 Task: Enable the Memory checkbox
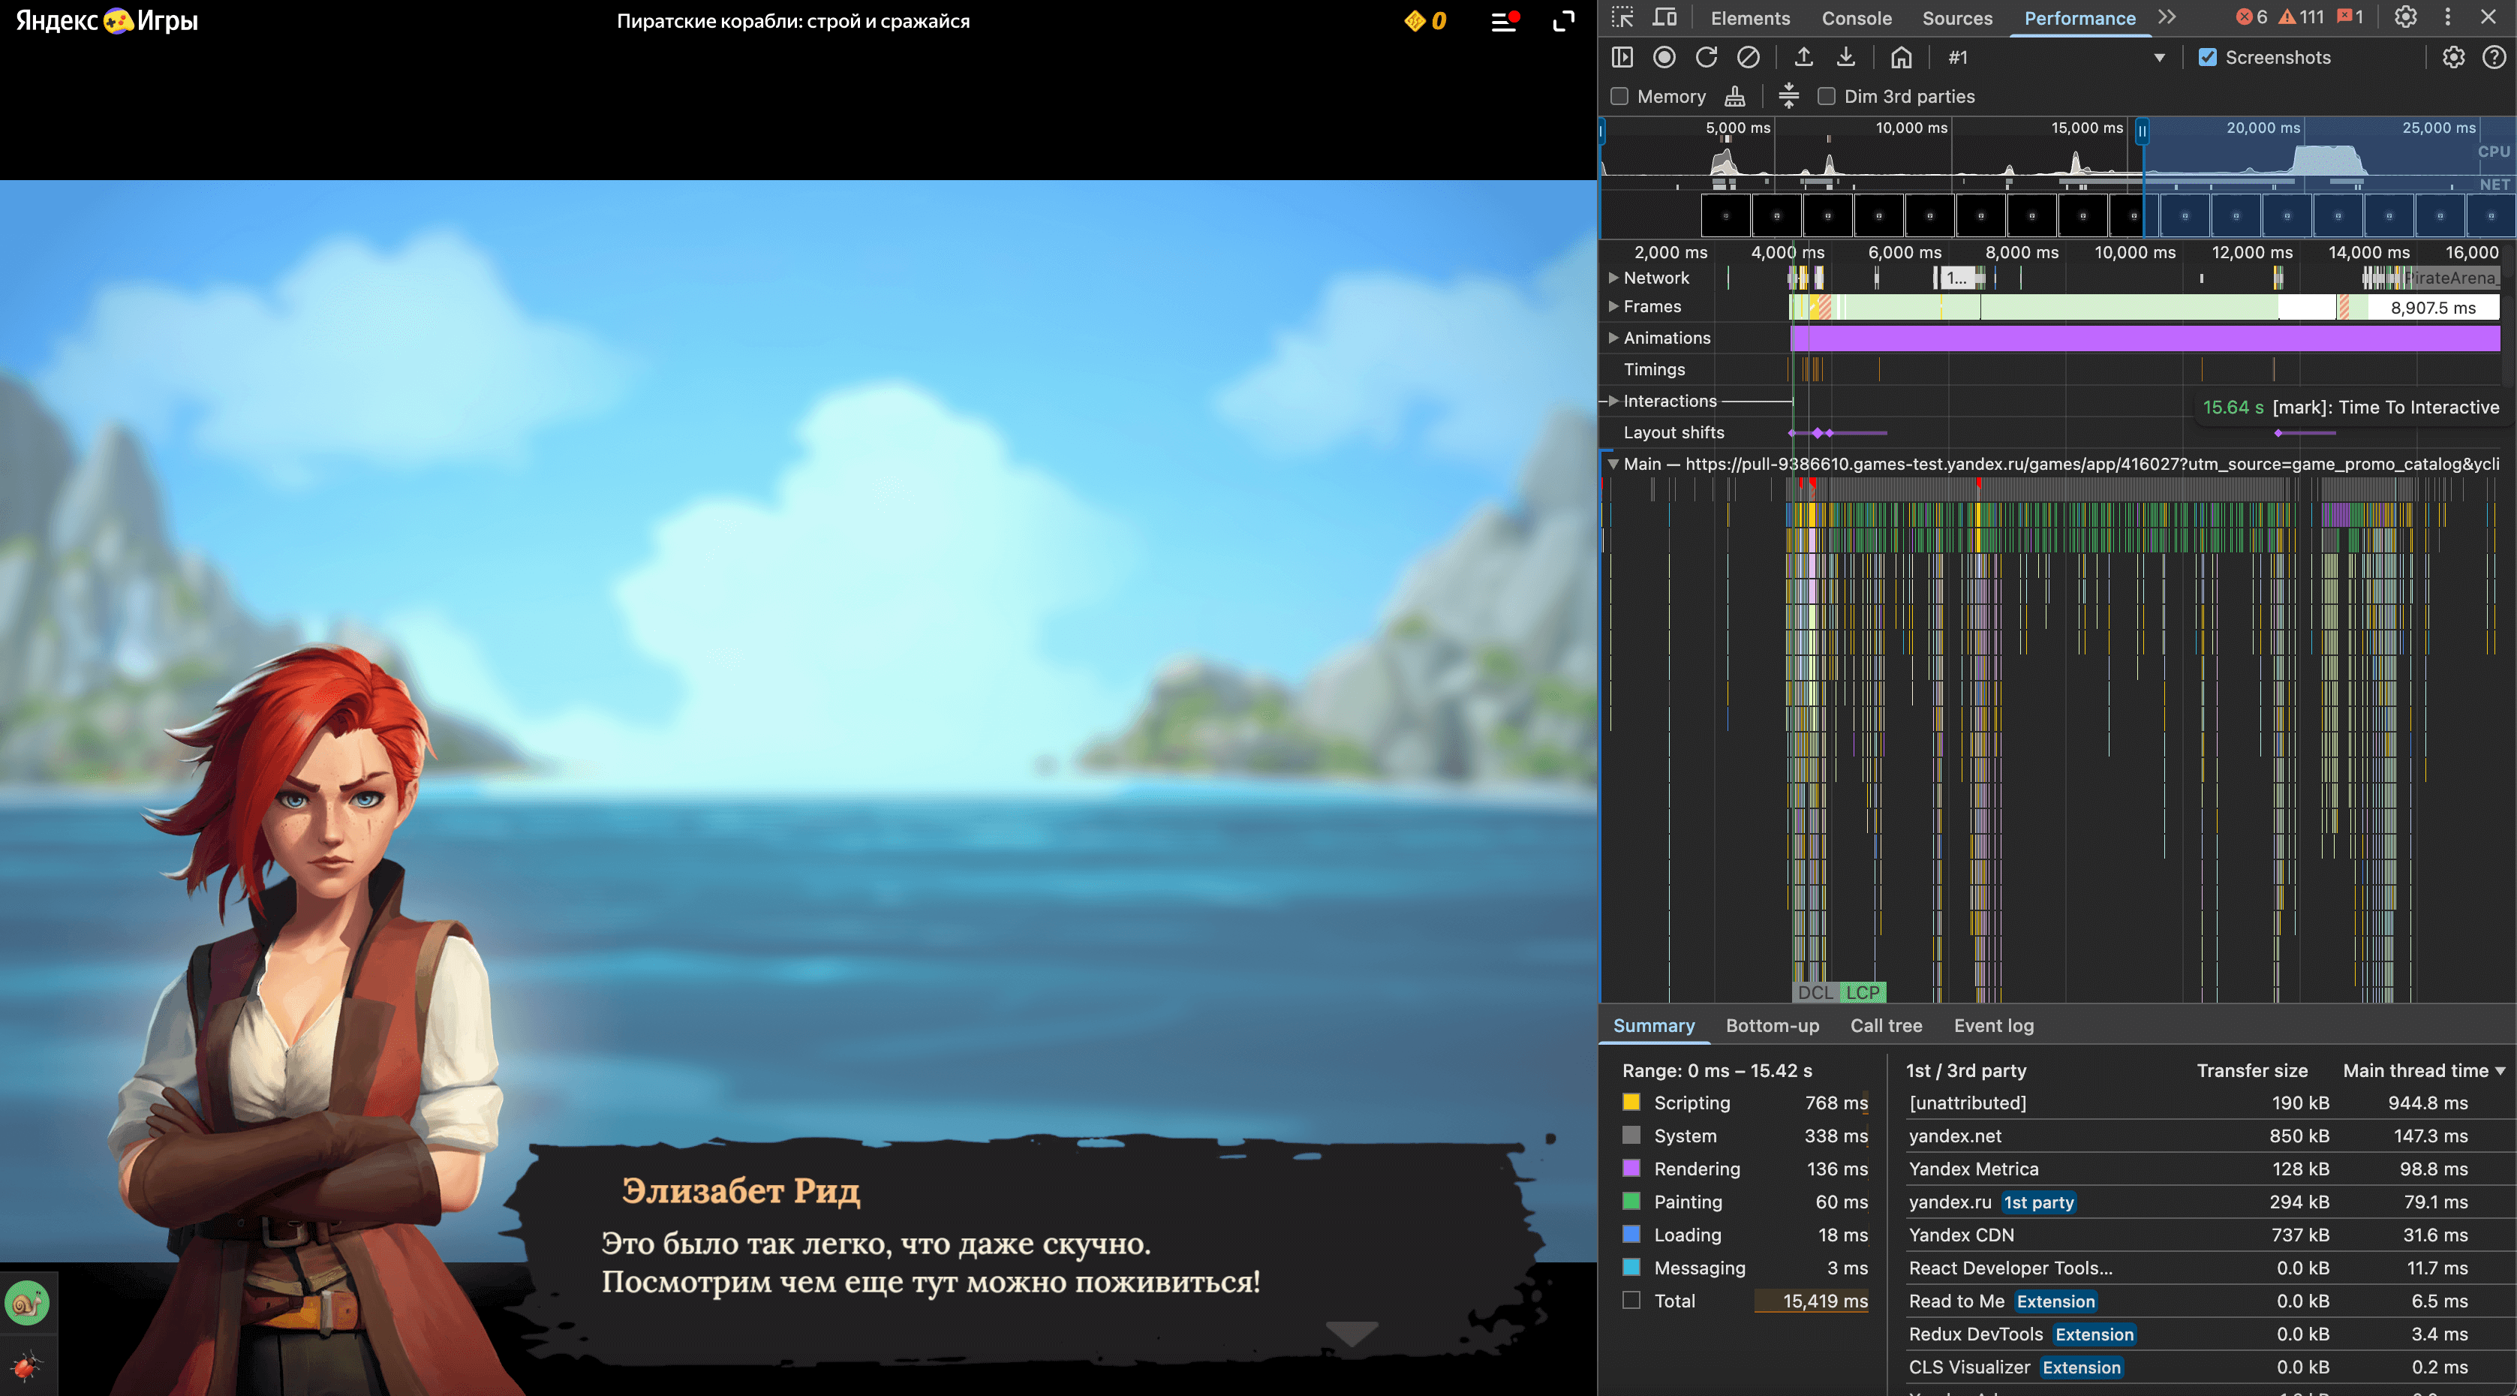tap(1620, 97)
